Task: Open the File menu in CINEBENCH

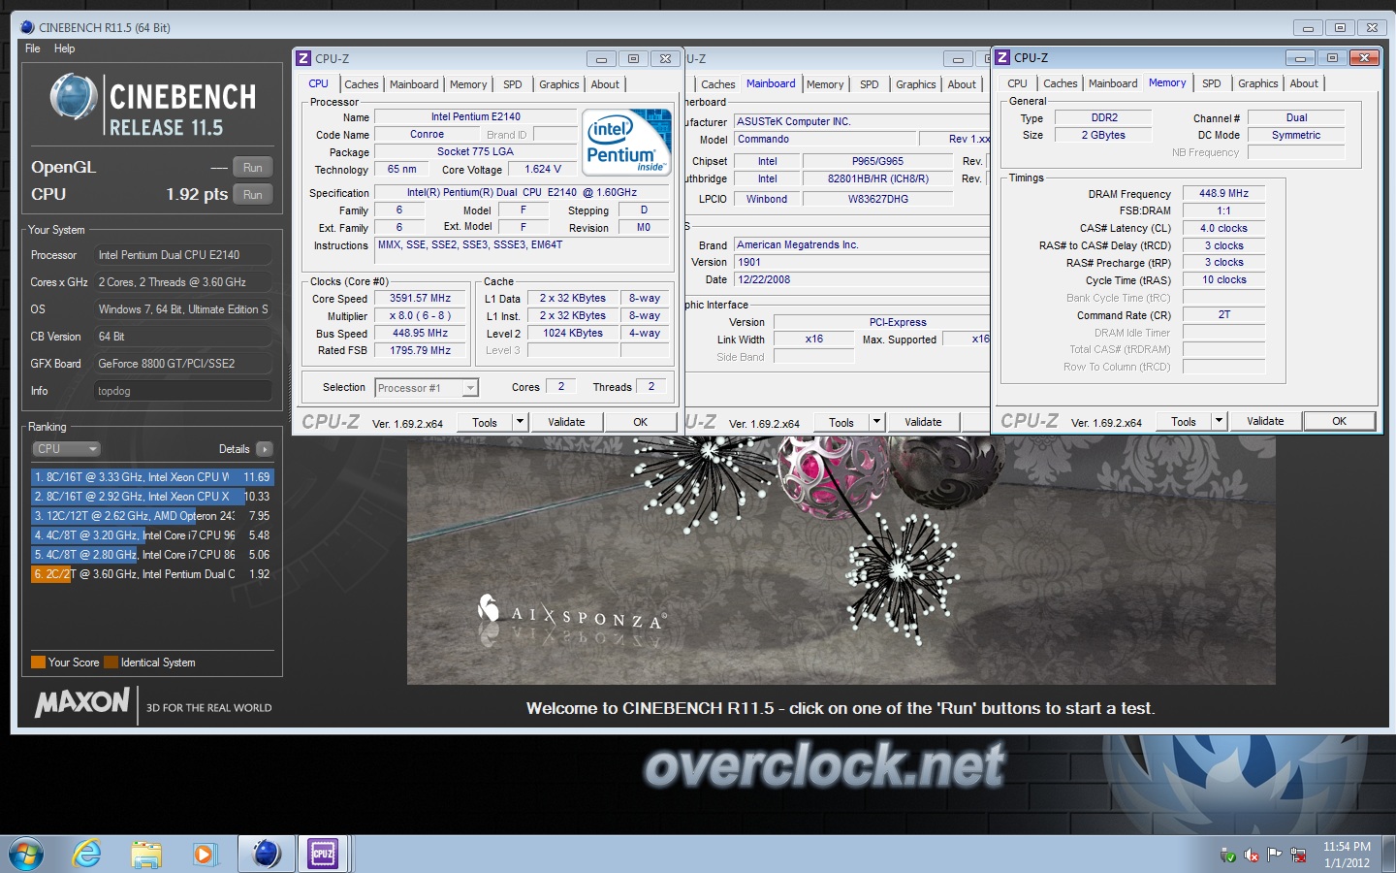Action: pos(33,48)
